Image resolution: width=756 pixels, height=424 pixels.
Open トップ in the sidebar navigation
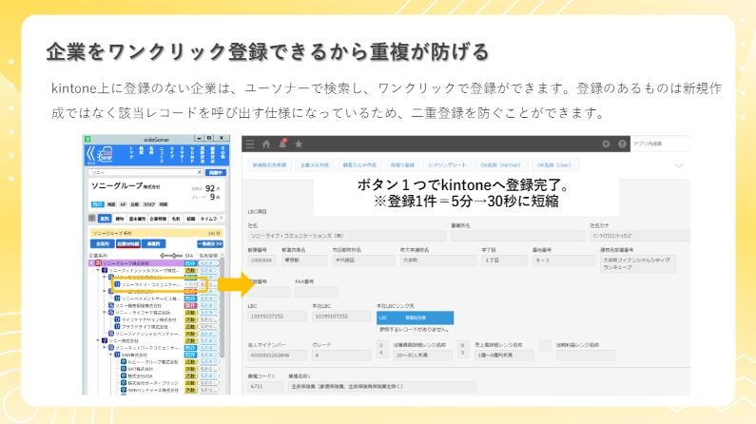(x=130, y=153)
